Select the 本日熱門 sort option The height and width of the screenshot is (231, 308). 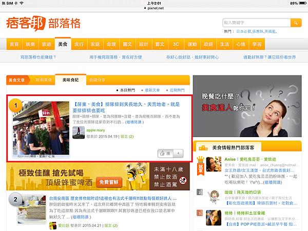point(127,90)
